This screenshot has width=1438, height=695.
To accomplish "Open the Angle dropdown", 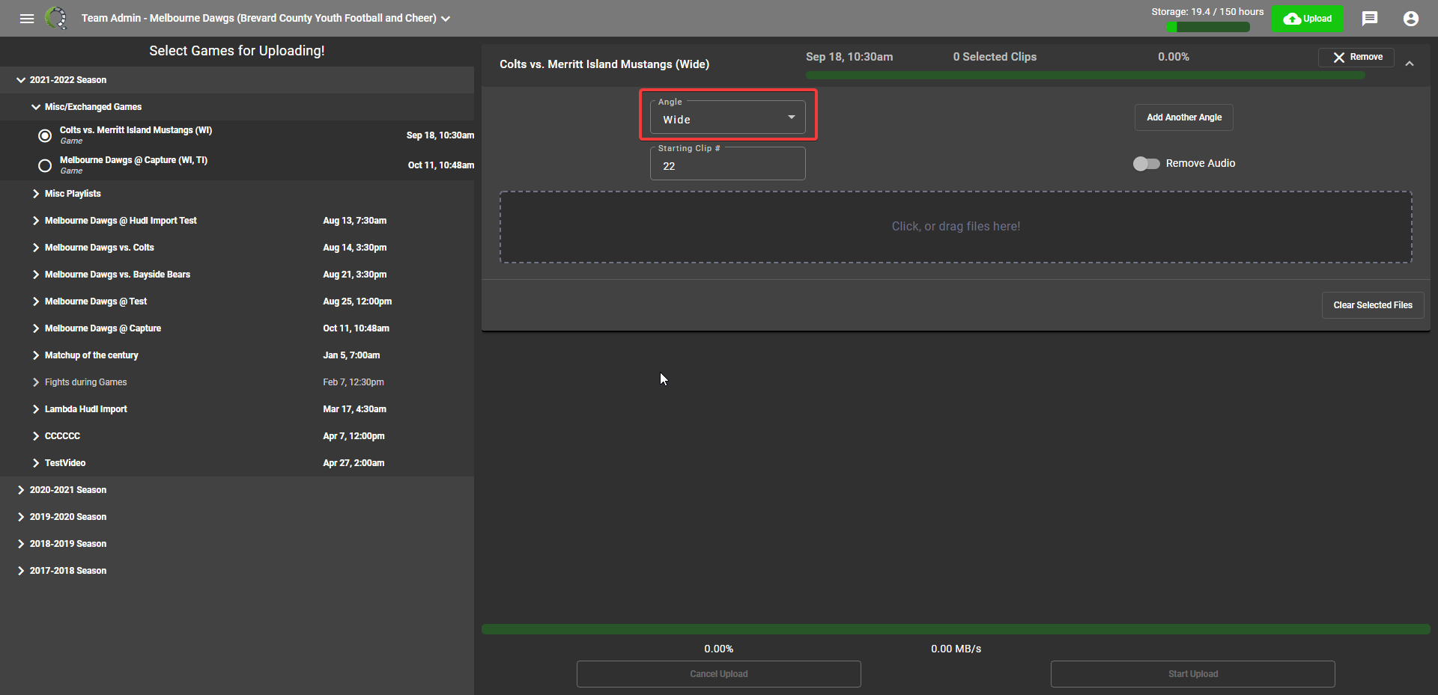I will click(x=727, y=118).
